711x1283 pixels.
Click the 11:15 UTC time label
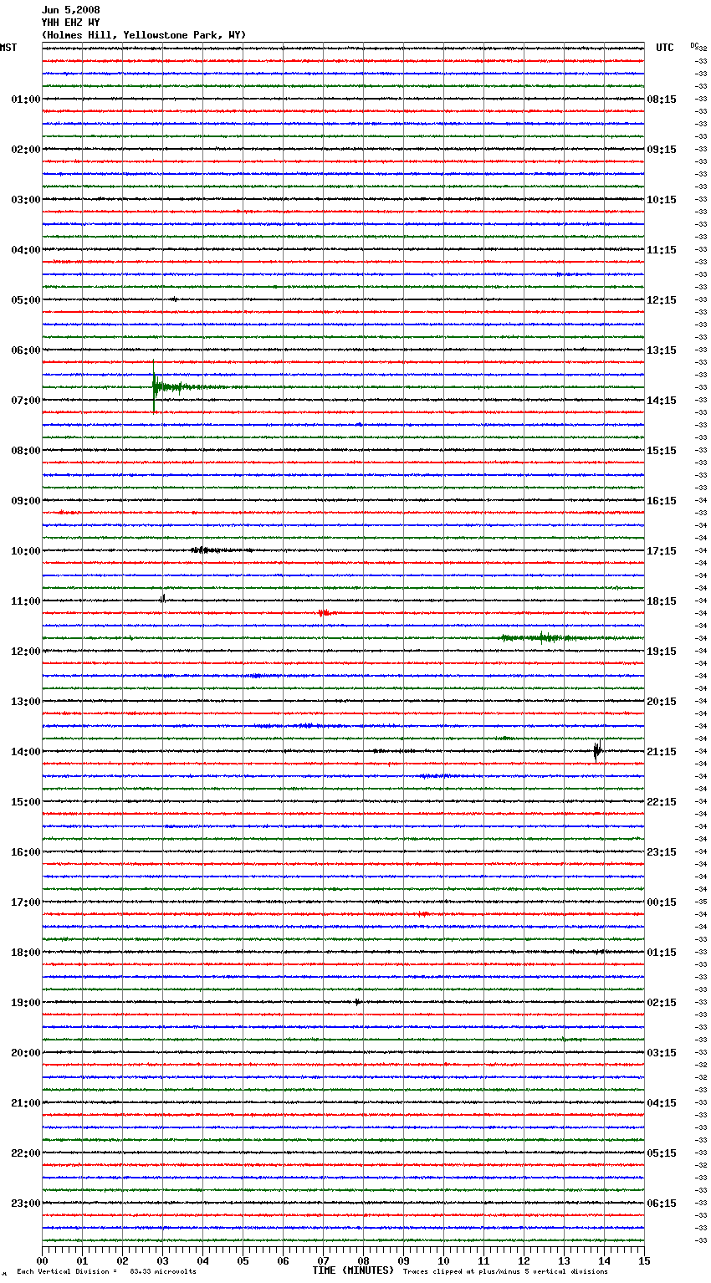[662, 250]
